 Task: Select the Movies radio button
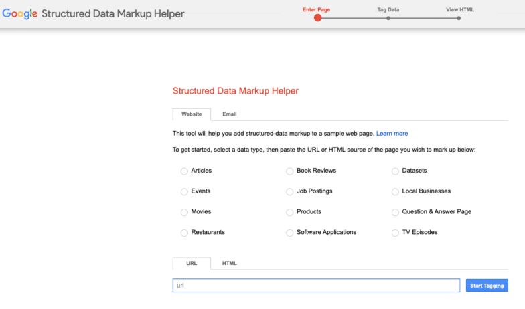click(184, 213)
